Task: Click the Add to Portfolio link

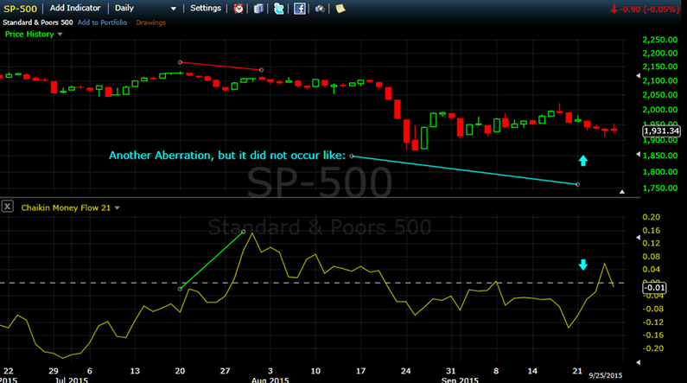Action: [102, 22]
